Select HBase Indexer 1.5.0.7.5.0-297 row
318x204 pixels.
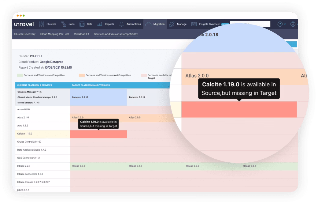(43, 183)
